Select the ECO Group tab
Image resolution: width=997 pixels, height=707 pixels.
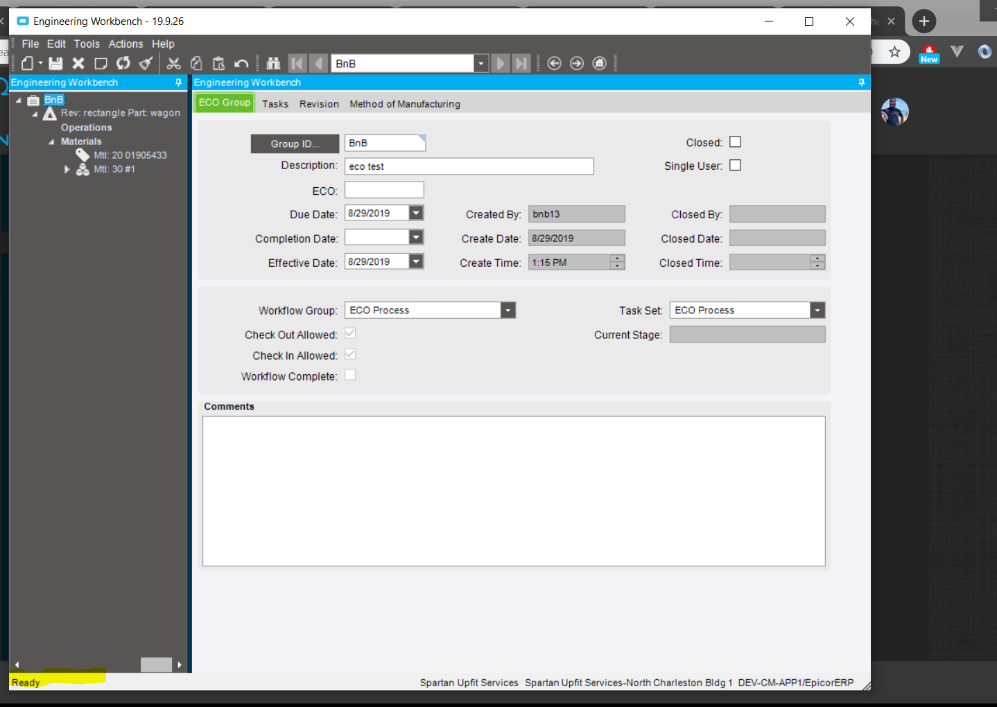click(224, 103)
